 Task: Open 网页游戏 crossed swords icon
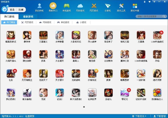(x=94, y=6)
